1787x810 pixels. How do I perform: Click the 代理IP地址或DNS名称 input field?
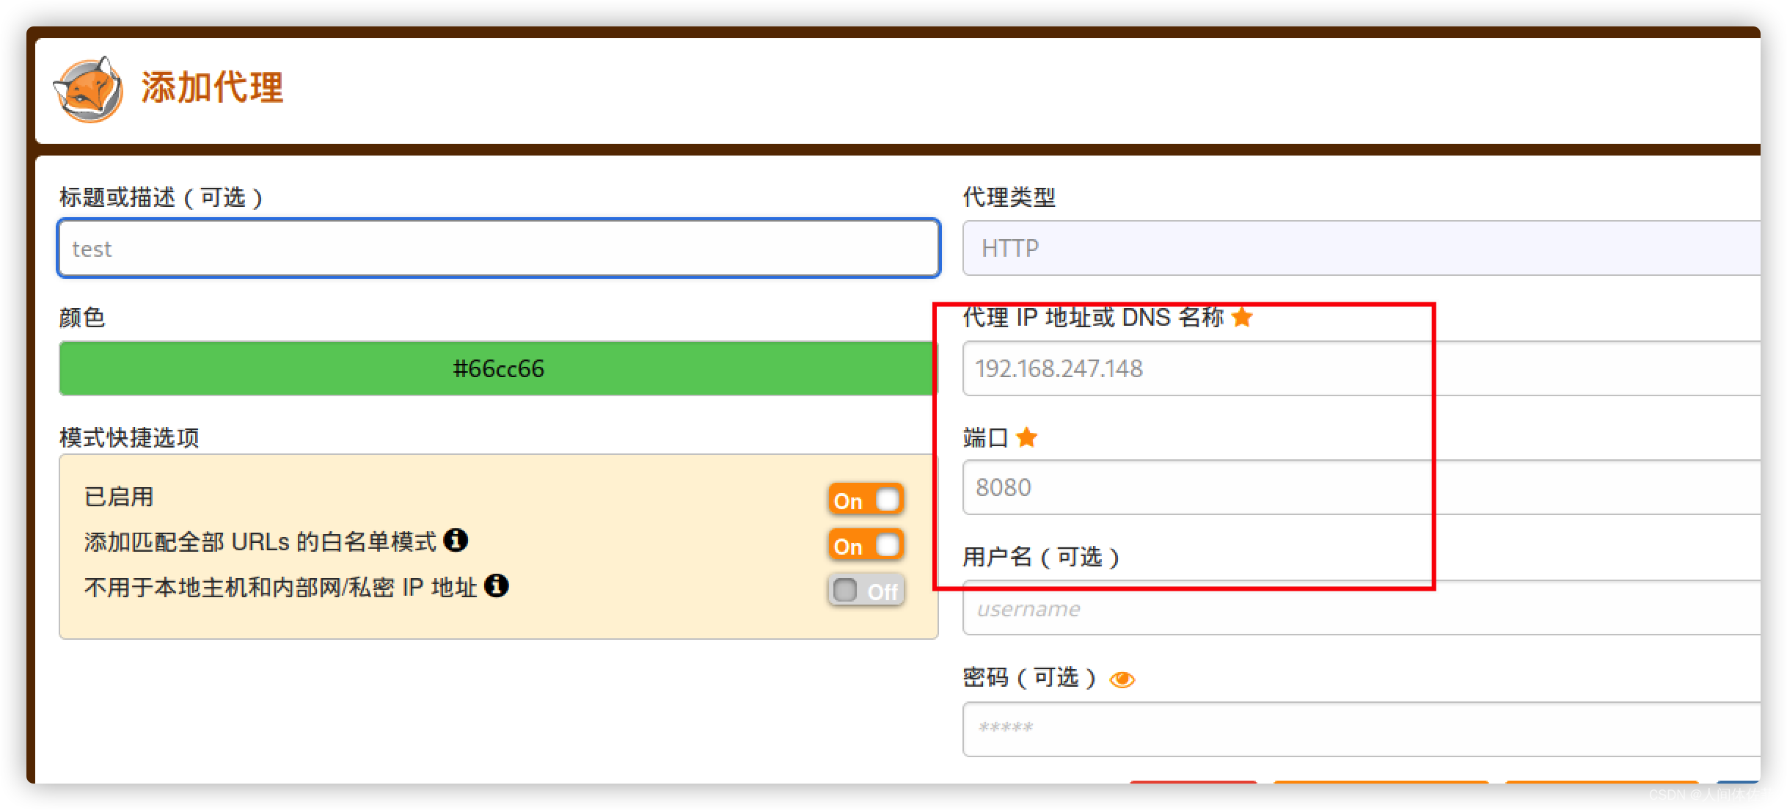pos(1196,367)
